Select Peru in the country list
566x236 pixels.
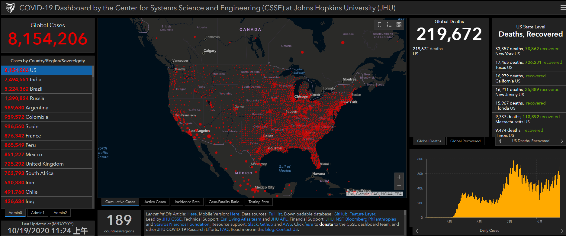[x=47, y=145]
